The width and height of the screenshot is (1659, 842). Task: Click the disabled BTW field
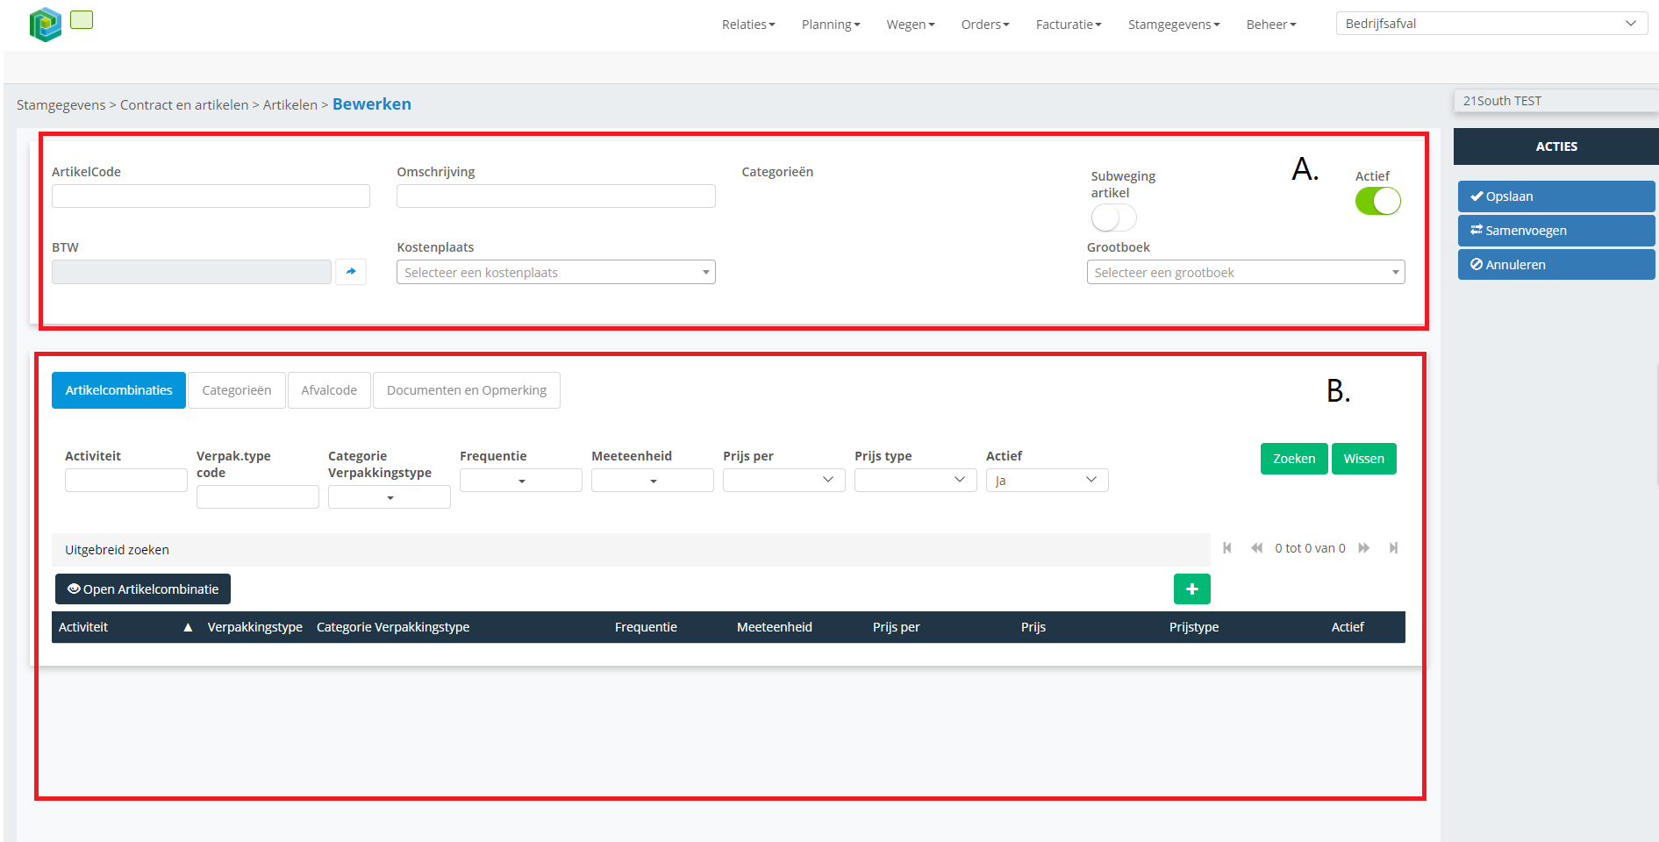[191, 272]
